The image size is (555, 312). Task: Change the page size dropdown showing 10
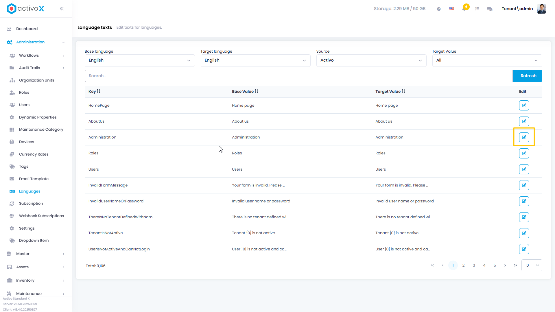(x=532, y=265)
